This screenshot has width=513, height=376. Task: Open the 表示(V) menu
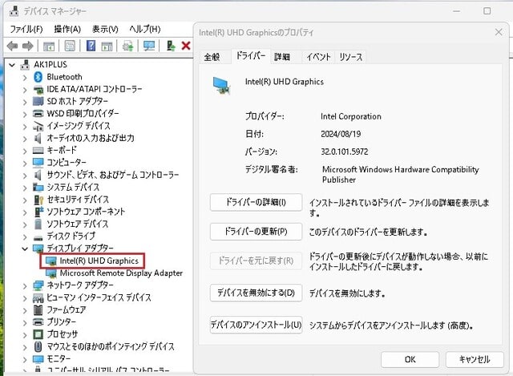105,29
